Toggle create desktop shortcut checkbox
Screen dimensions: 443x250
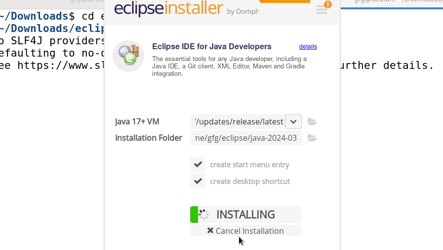(198, 181)
